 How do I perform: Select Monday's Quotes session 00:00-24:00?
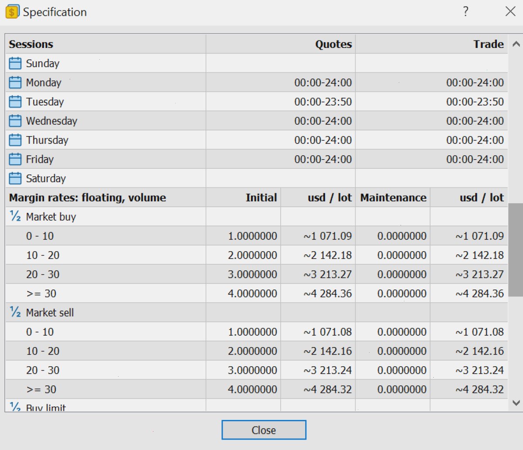pyautogui.click(x=323, y=82)
